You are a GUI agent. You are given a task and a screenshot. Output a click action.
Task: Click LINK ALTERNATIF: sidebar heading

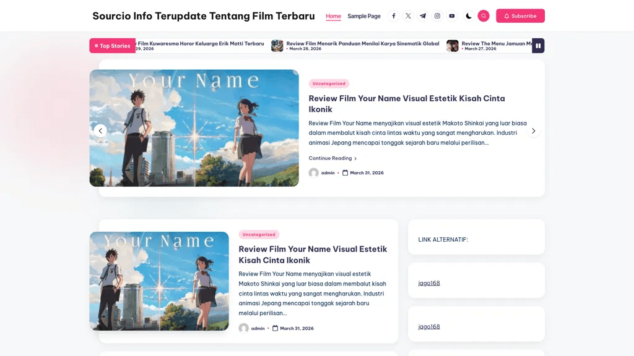[x=443, y=239]
